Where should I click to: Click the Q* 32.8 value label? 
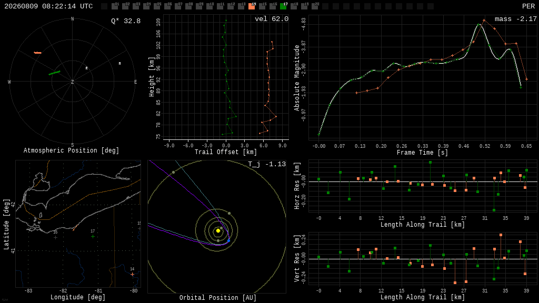pos(126,21)
